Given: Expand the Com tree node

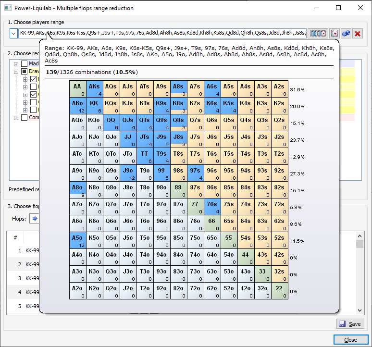Looking at the screenshot, I should tap(16, 118).
